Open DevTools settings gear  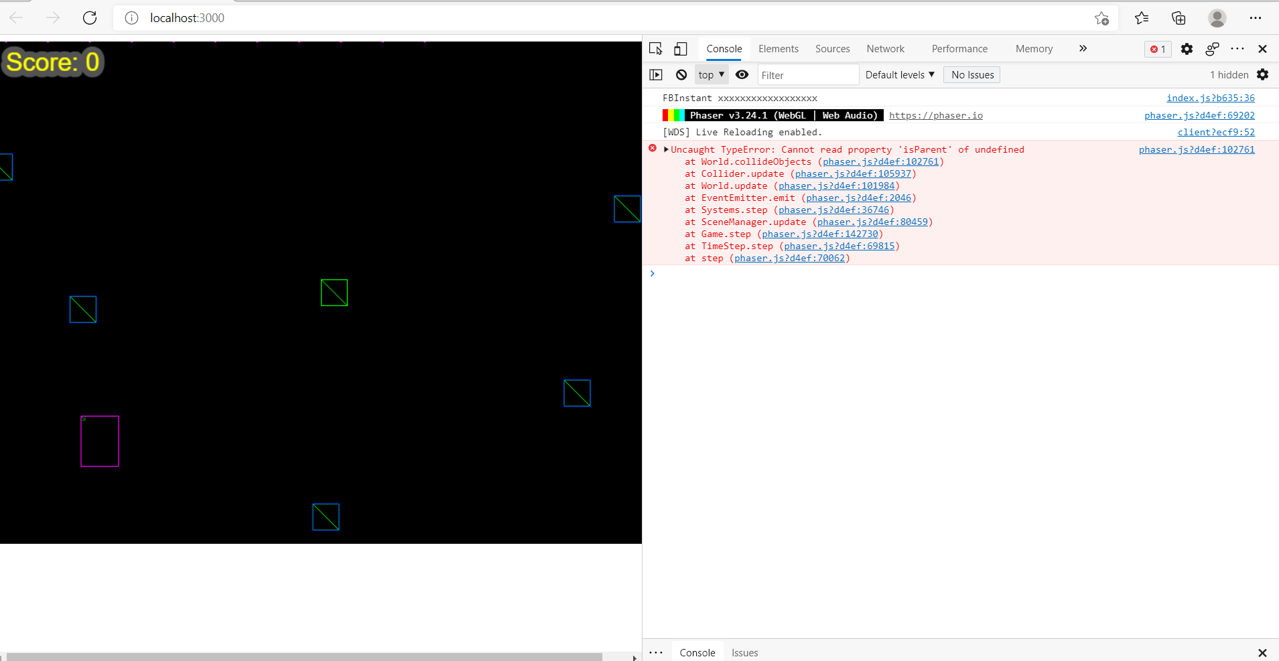1187,49
